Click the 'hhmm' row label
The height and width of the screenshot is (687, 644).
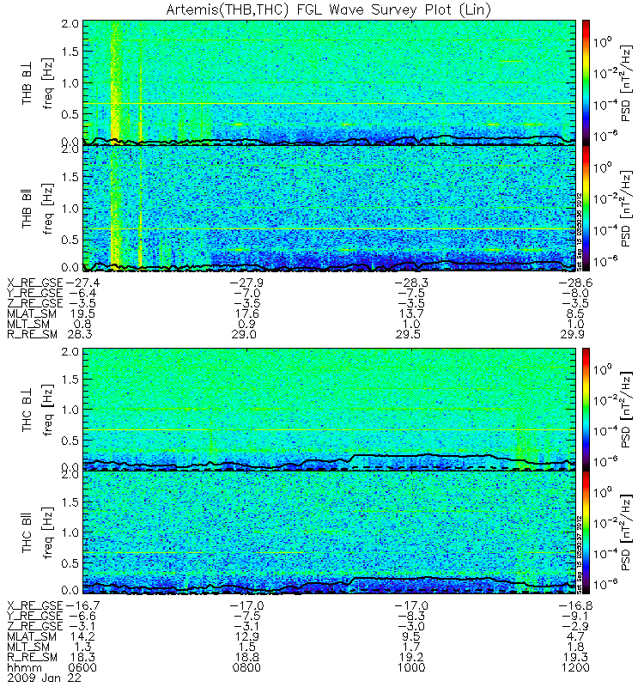(25, 668)
